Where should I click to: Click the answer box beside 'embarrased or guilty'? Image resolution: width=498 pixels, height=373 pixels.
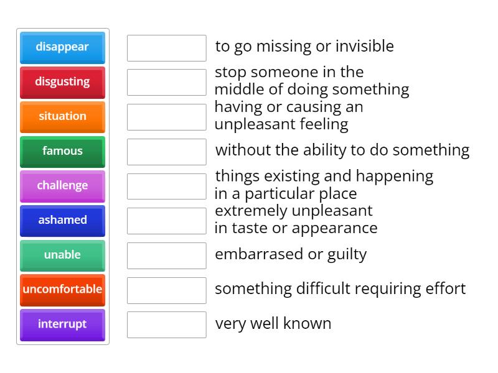166,254
